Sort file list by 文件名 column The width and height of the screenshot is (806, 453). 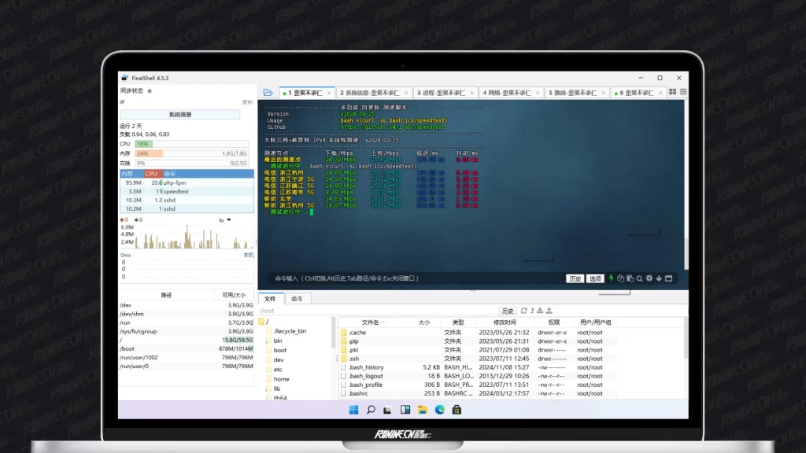coord(372,322)
